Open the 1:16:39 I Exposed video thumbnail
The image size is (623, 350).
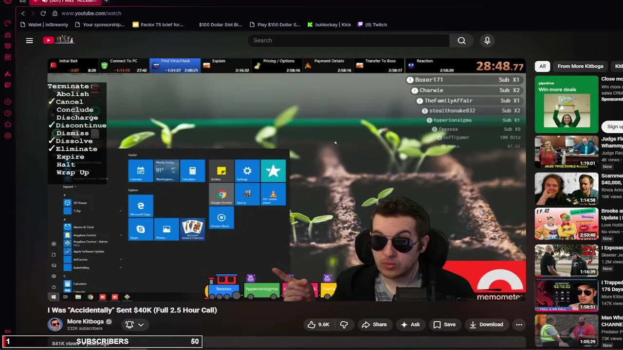567,260
